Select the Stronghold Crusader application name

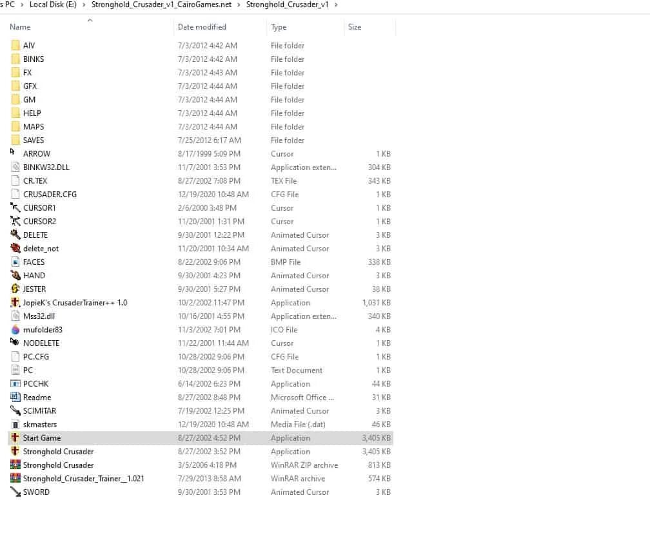point(59,452)
